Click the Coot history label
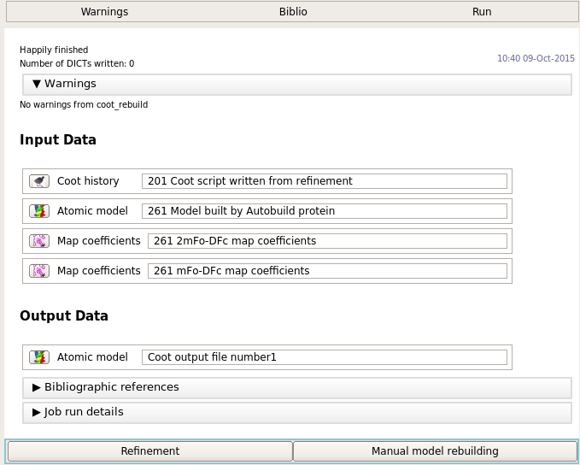 point(88,181)
